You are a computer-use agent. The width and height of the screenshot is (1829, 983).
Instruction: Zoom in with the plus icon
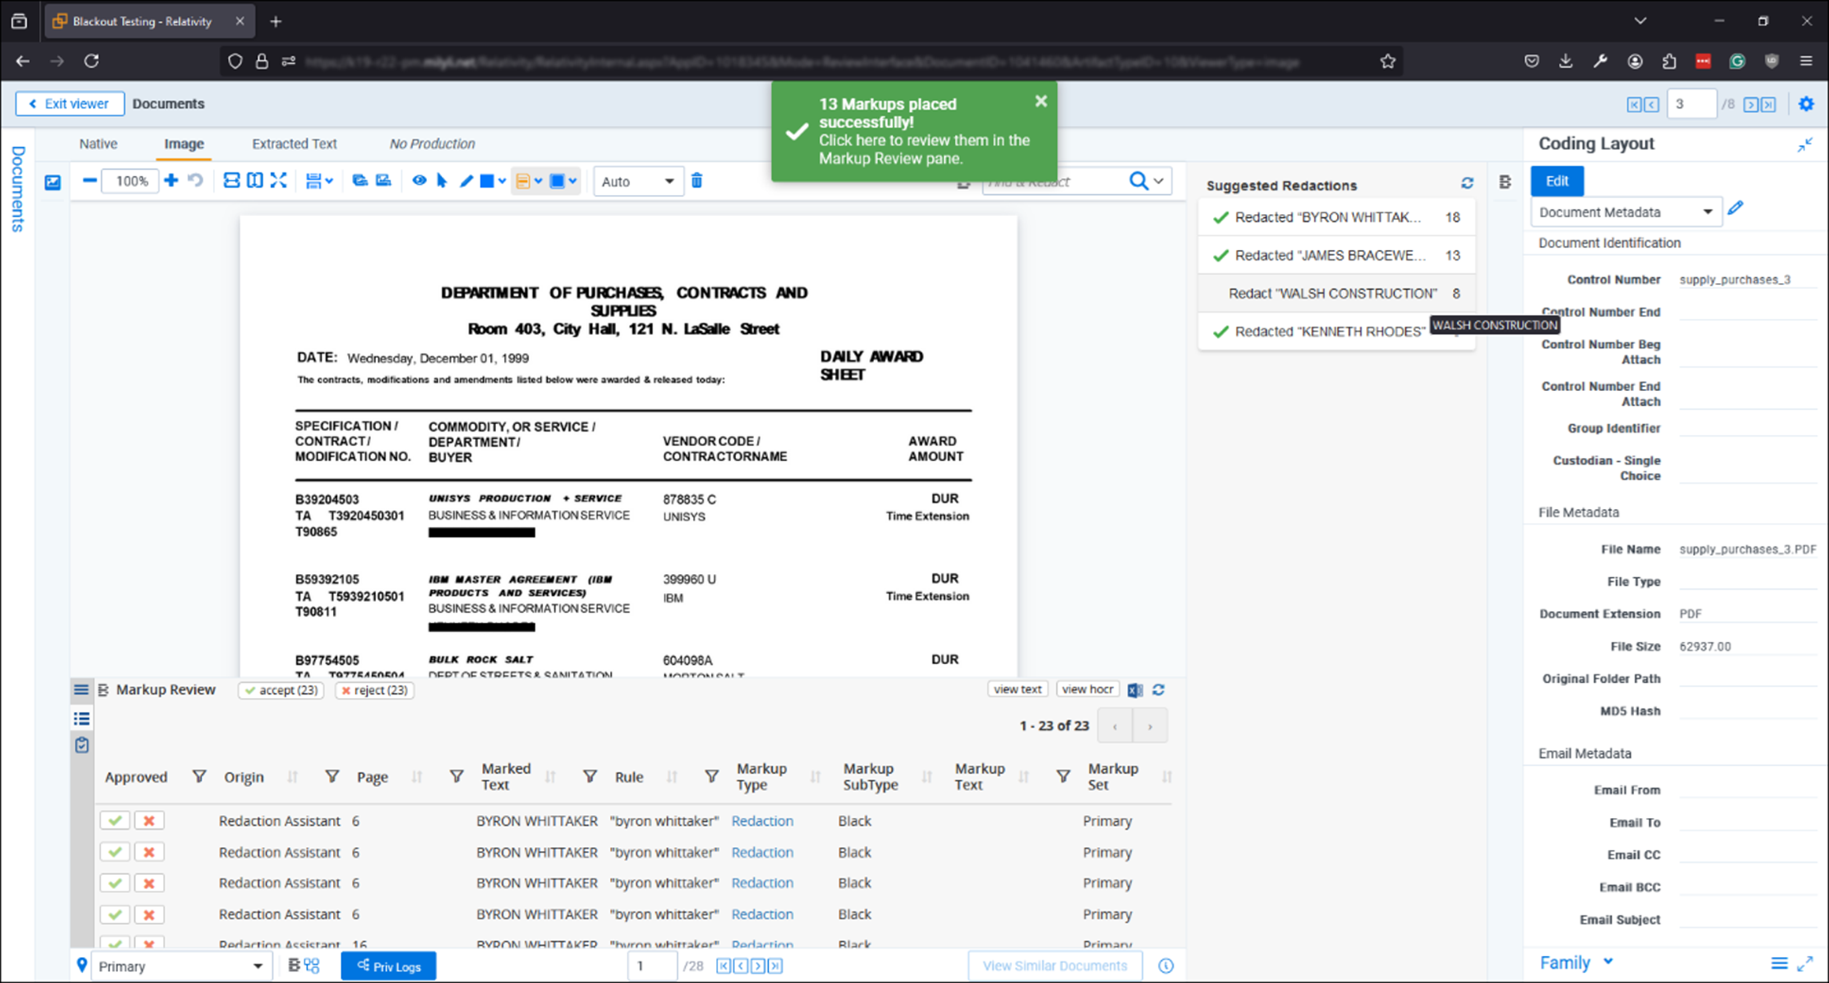tap(170, 180)
